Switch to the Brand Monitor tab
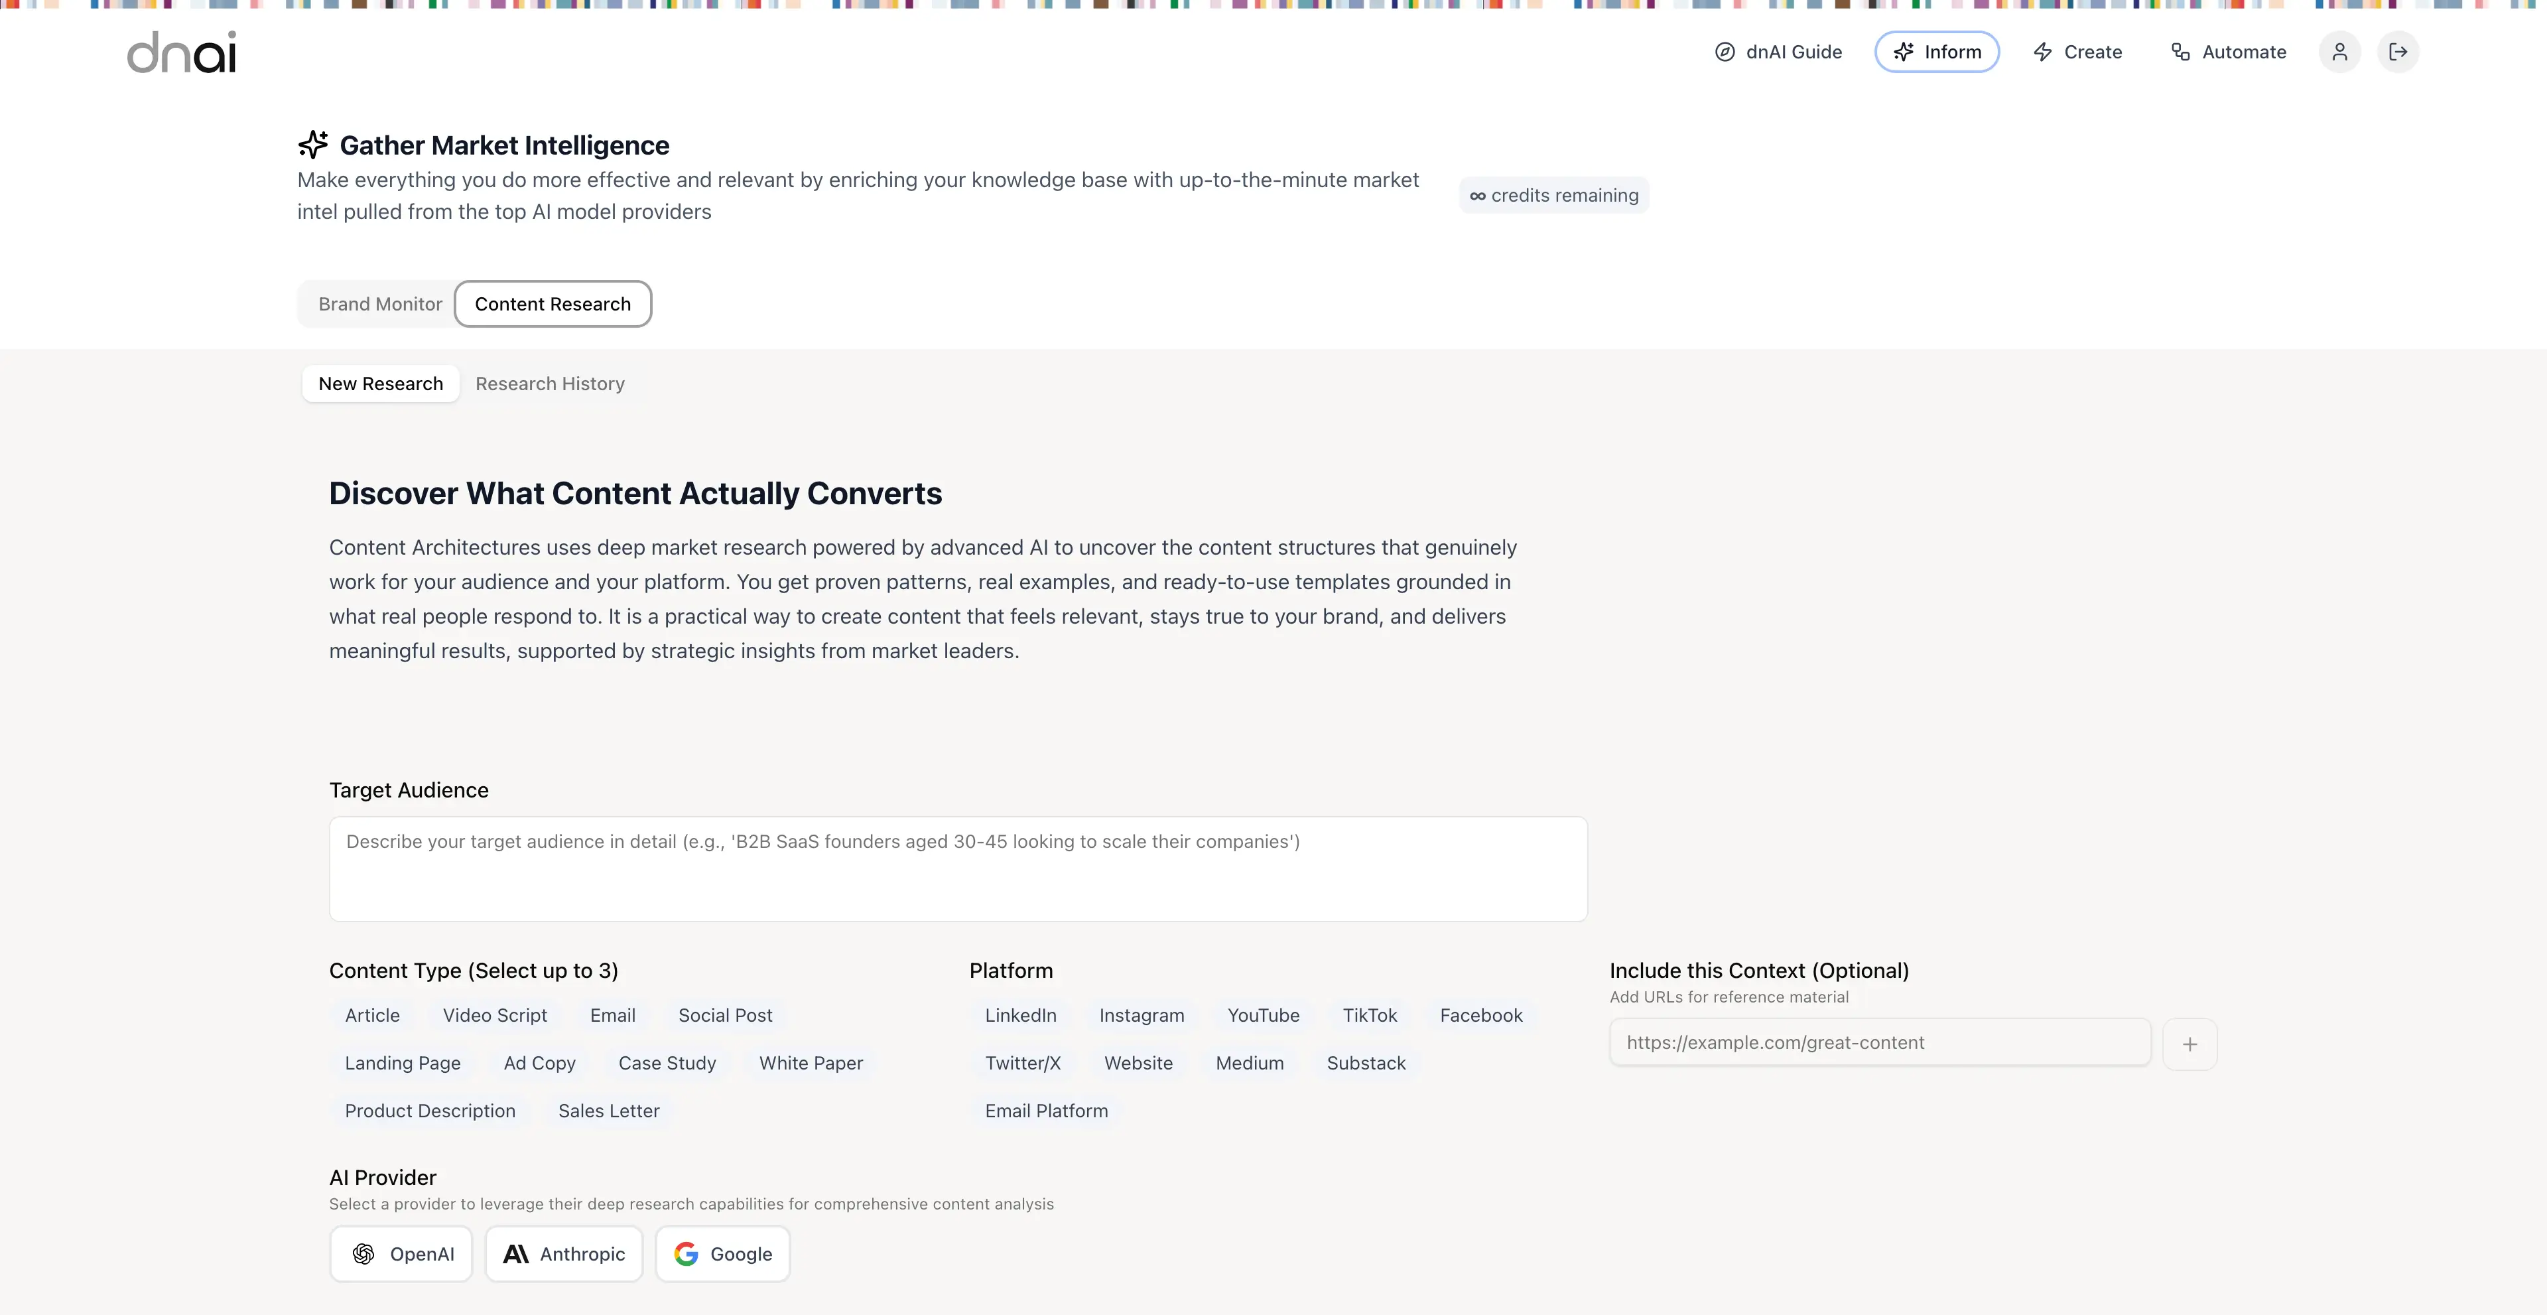2547x1315 pixels. pos(379,303)
